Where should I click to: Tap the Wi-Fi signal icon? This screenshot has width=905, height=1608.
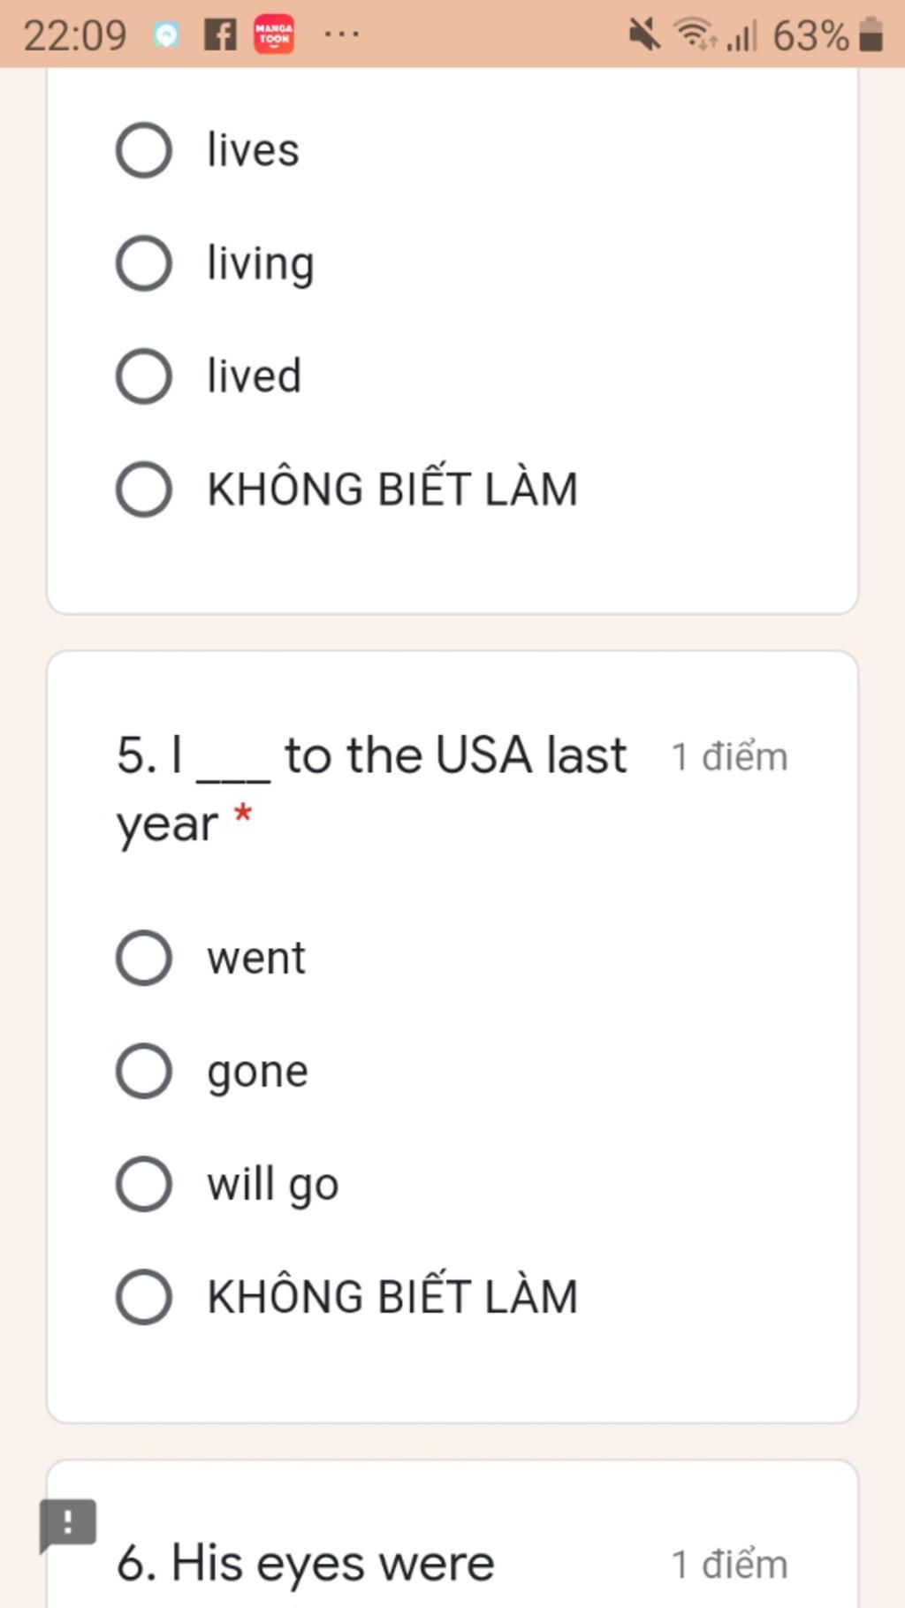(x=695, y=35)
